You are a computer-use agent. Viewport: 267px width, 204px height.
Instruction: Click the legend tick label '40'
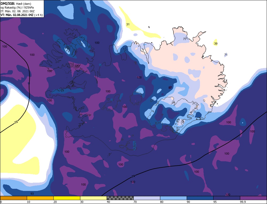[x=108, y=202]
